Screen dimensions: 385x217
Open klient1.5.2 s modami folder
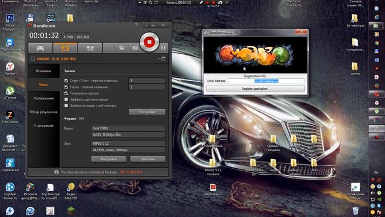(x=213, y=167)
